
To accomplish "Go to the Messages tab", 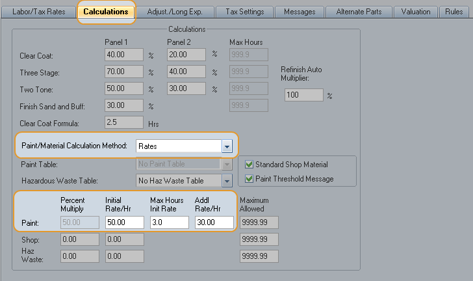I will [300, 12].
